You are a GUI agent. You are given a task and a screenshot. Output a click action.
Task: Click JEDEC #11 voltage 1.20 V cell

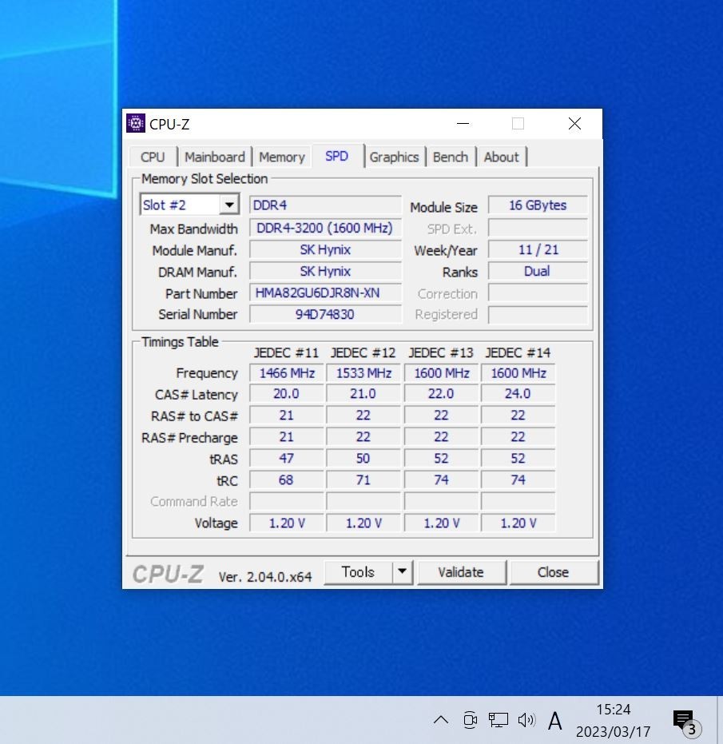point(287,523)
